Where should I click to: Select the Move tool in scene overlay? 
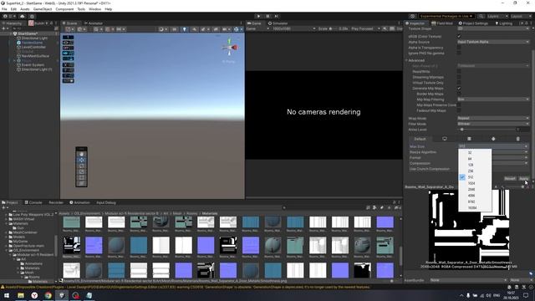click(x=82, y=160)
